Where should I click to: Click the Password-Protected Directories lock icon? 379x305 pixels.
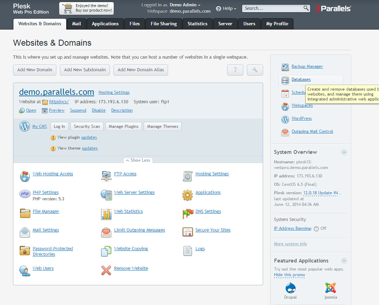[25, 251]
